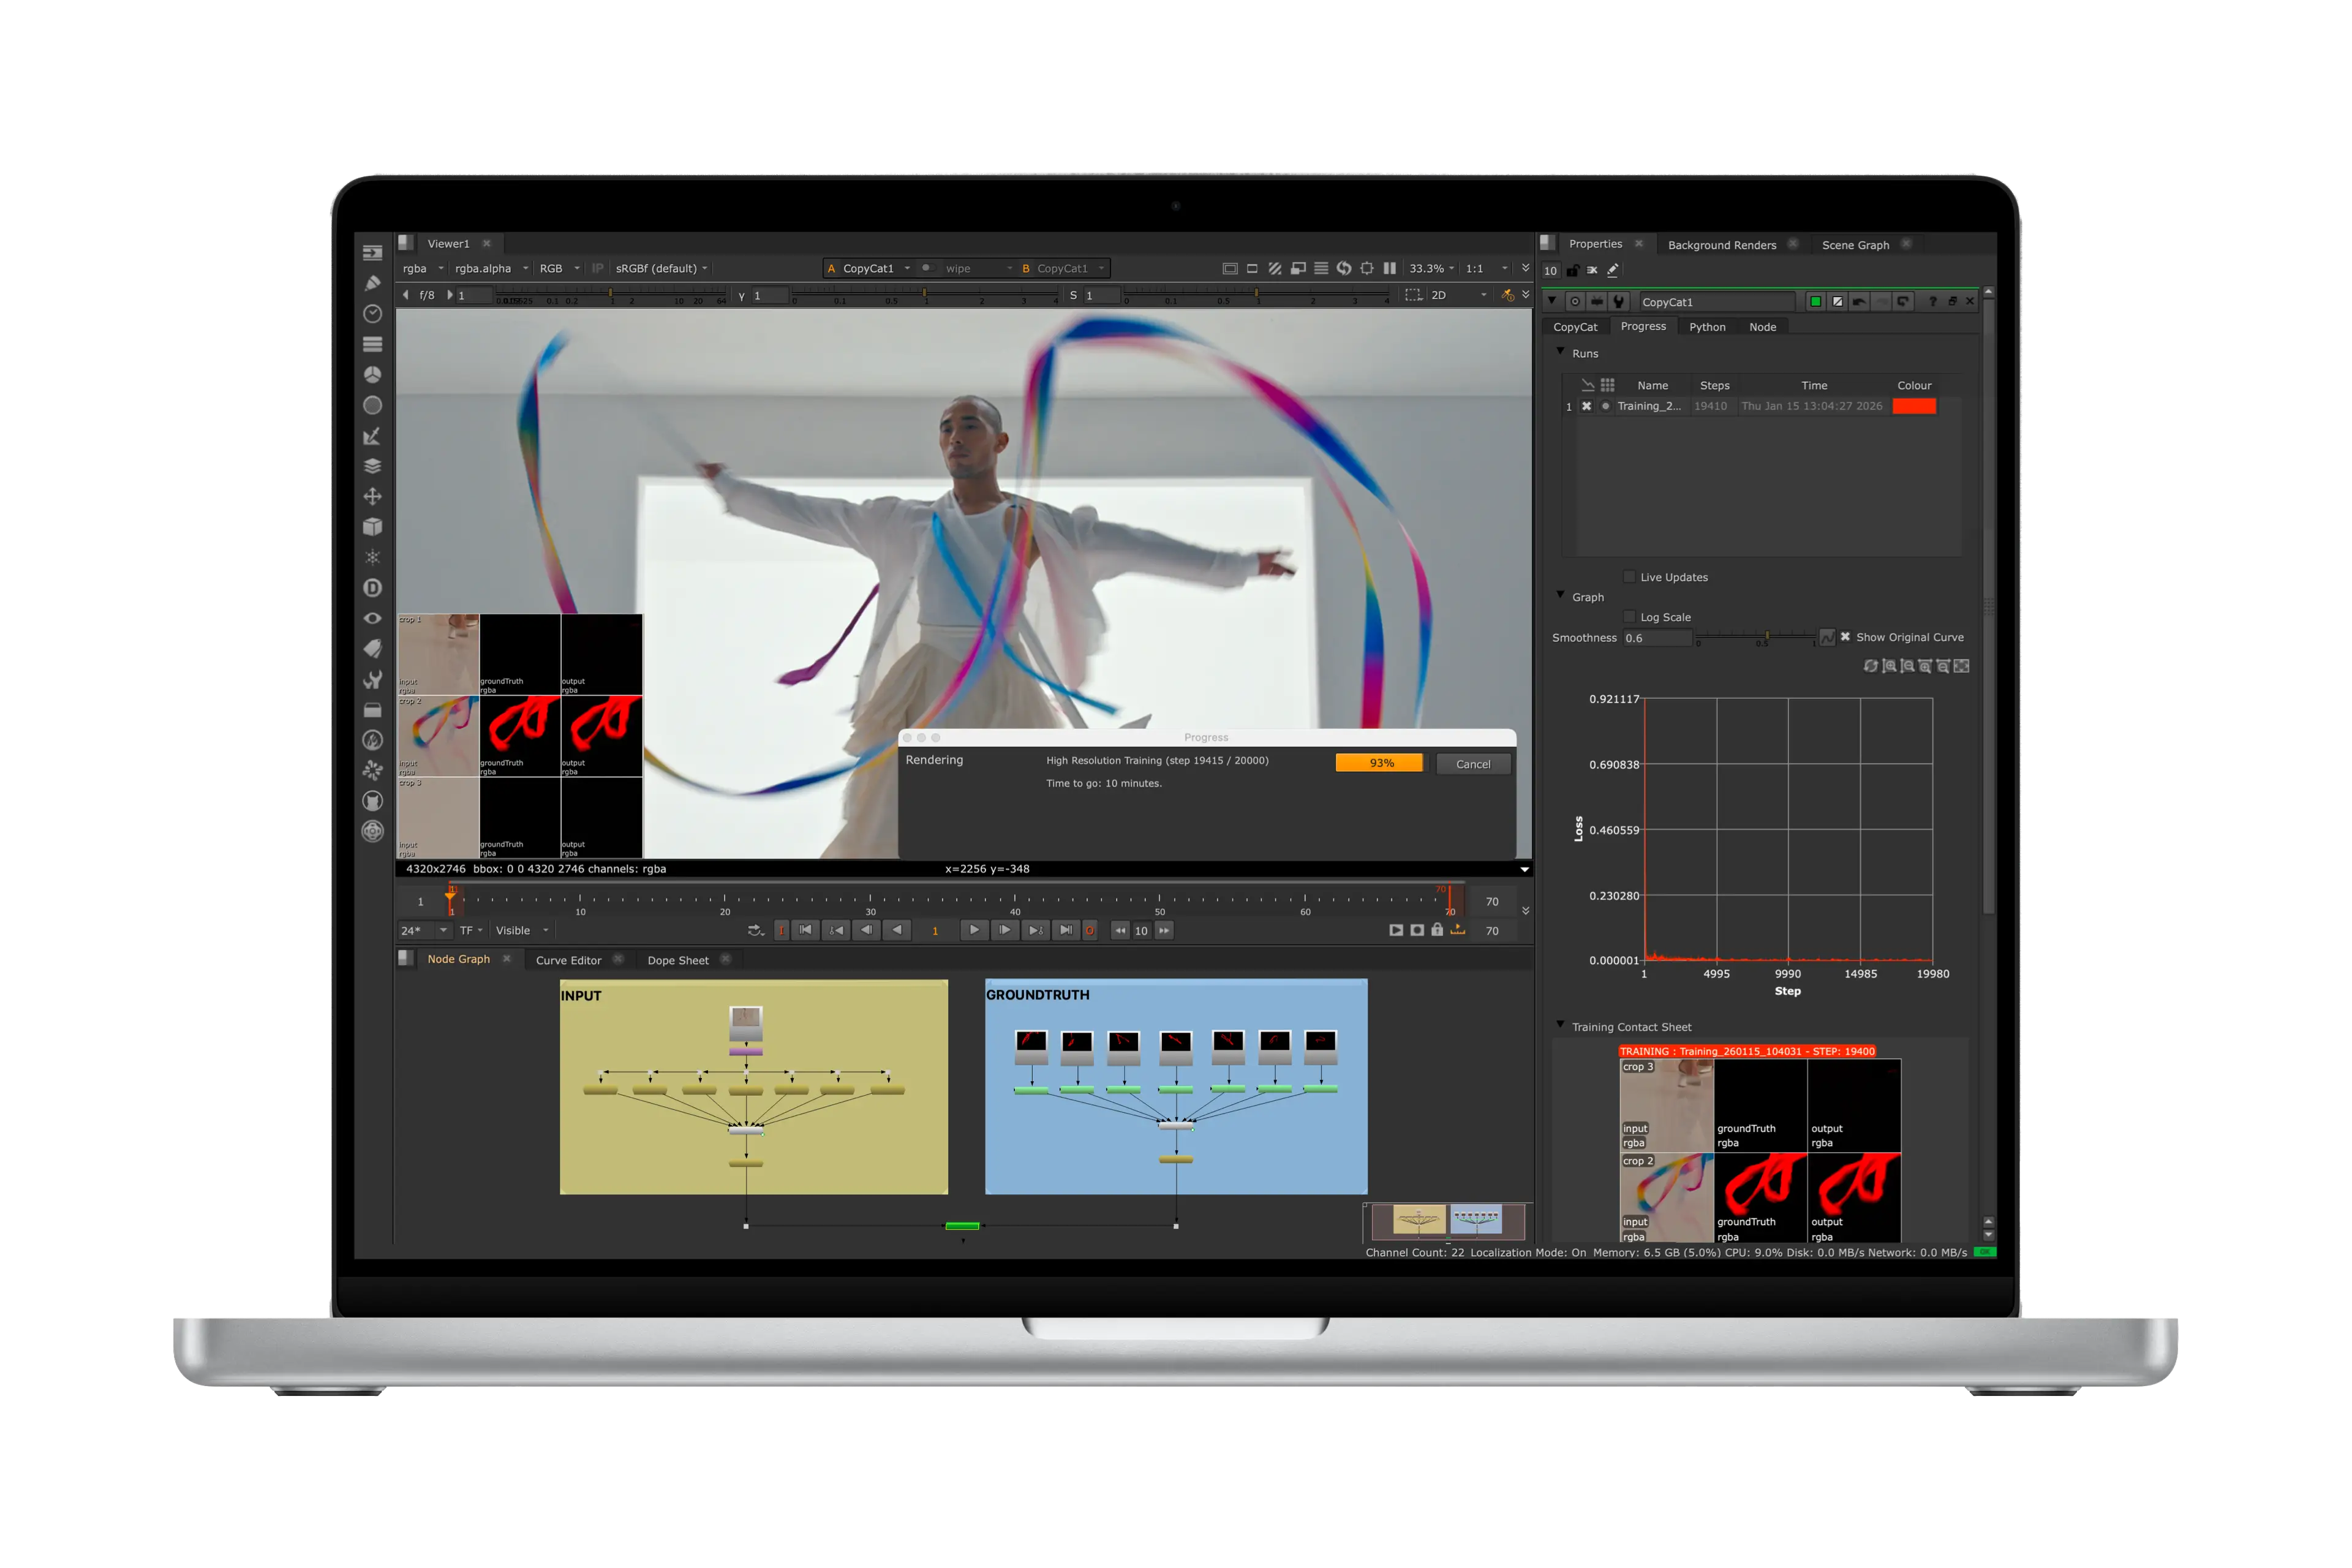Open the sRGBf (default) colorspace dropdown
Viewport: 2352px width, 1568px height.
[658, 268]
